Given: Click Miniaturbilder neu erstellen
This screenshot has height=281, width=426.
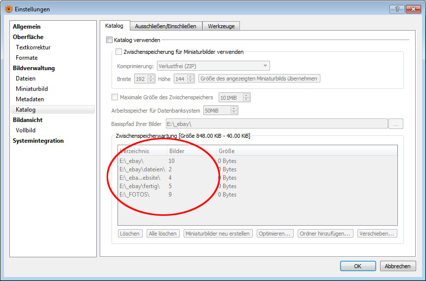Looking at the screenshot, I should point(218,234).
